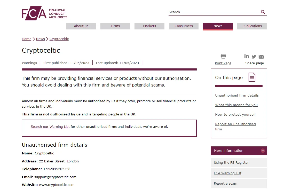Click the FCA logo
This screenshot has height=189, width=293.
click(44, 13)
